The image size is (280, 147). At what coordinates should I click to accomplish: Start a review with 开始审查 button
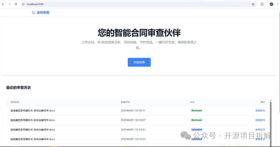(139, 62)
